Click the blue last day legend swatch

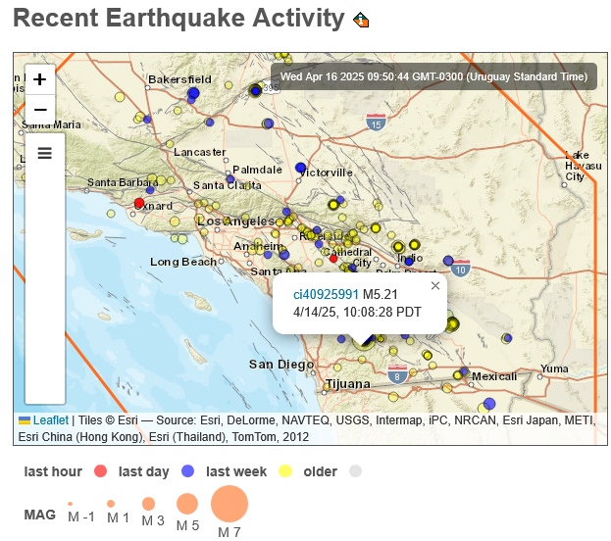click(x=188, y=470)
